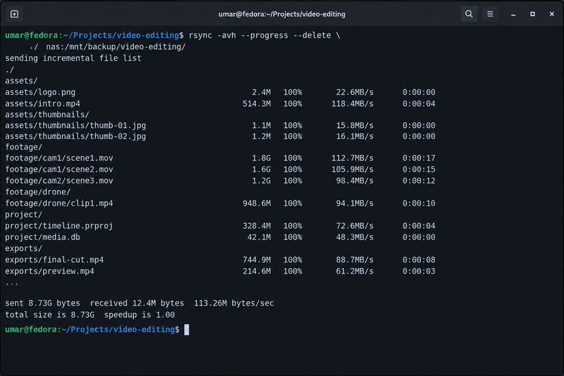Click footage/drone/clip1.mp4 entry

click(59, 203)
